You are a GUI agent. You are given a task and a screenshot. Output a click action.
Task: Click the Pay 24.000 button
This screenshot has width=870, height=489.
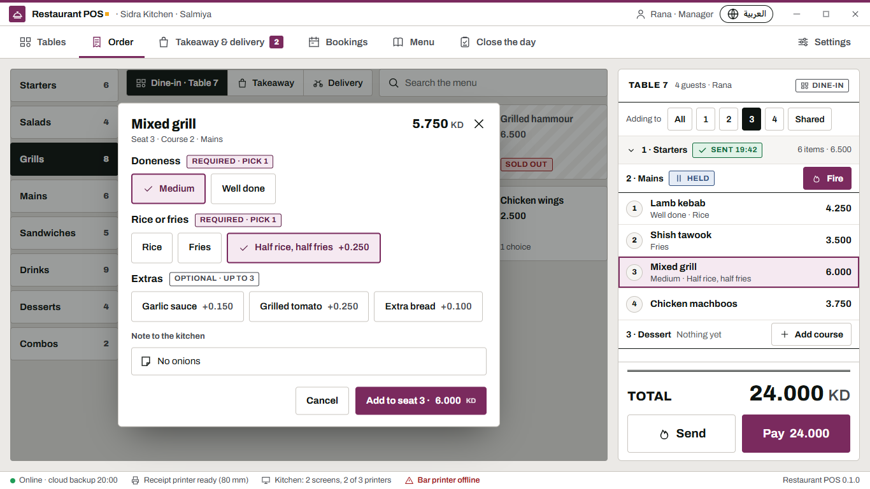(796, 434)
